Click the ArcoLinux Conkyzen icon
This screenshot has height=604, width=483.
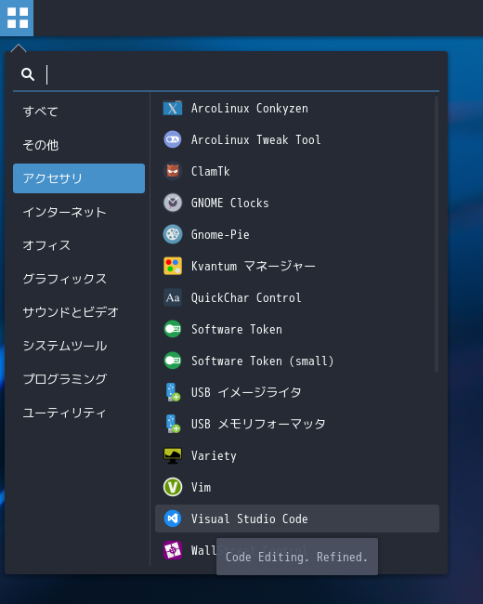173,108
